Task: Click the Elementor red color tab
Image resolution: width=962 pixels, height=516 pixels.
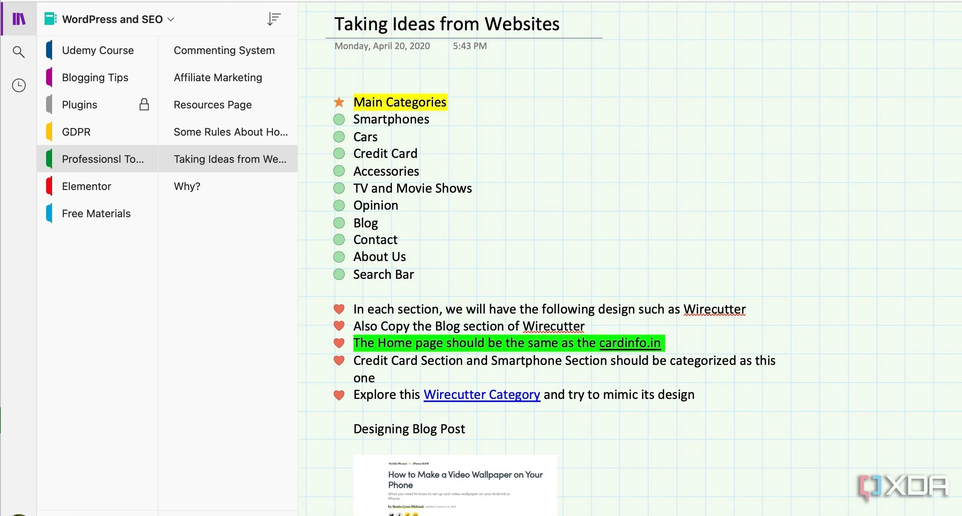Action: [49, 186]
